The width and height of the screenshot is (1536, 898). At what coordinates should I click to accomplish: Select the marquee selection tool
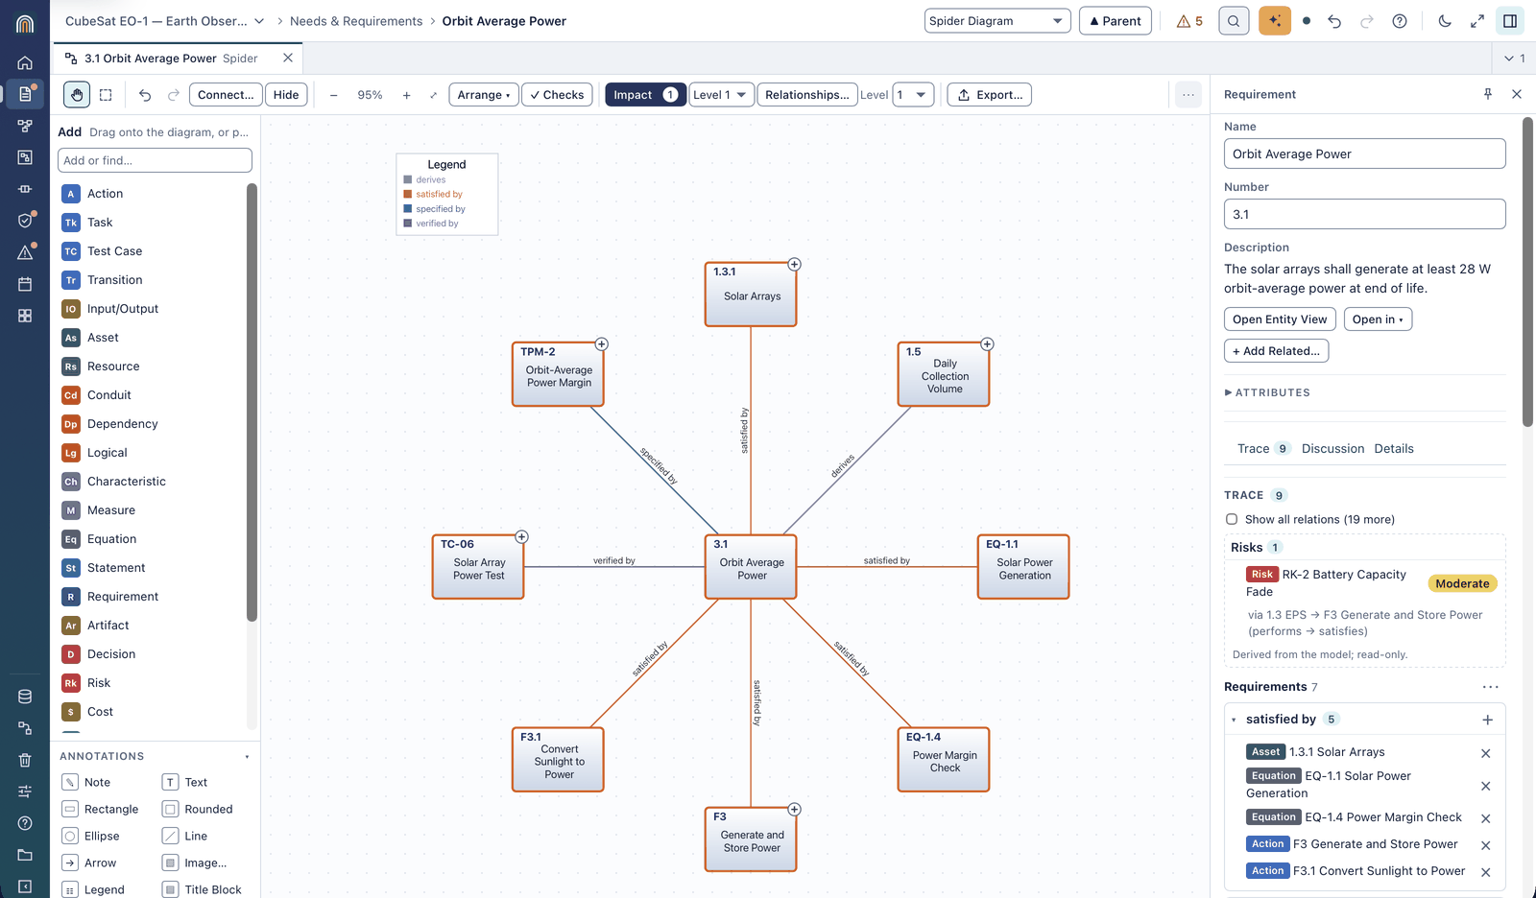tap(106, 95)
